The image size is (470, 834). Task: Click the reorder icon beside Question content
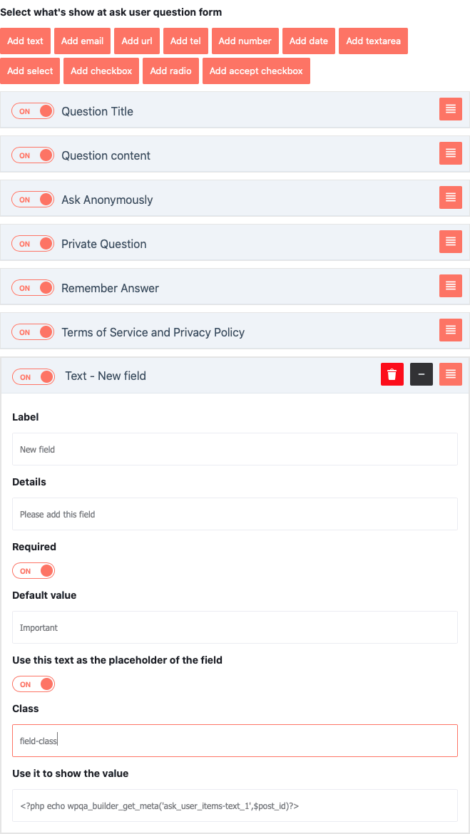point(450,153)
